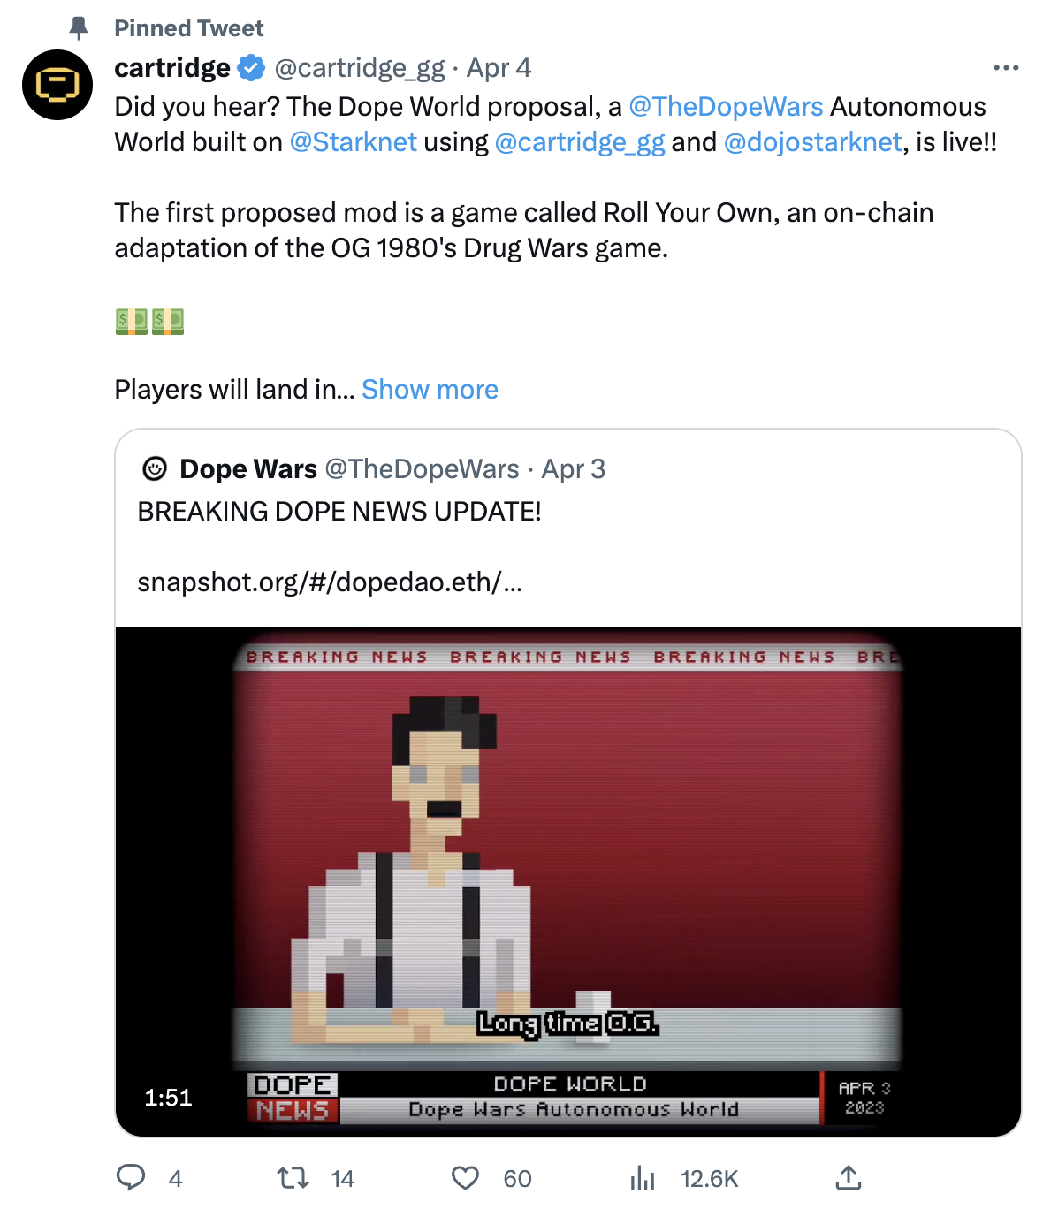The height and width of the screenshot is (1209, 1043).
Task: Click the snapshot.org dopedao.eth link text
Action: [330, 582]
